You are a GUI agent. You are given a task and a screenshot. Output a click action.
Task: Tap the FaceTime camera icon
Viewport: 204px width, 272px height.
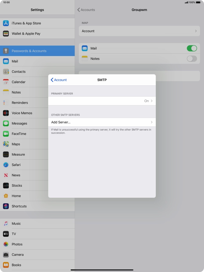tap(6, 134)
